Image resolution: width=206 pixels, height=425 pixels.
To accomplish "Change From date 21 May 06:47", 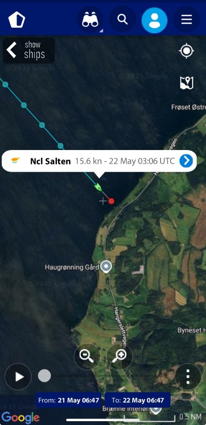I will pos(68,400).
